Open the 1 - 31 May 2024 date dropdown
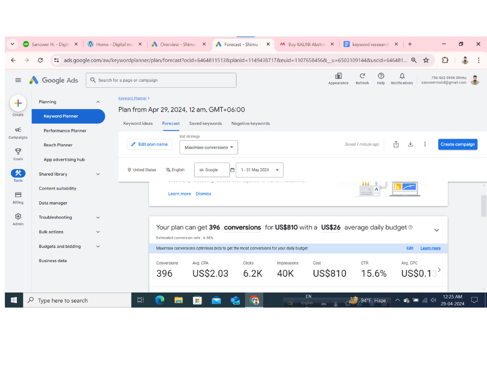This screenshot has width=487, height=365. point(260,170)
